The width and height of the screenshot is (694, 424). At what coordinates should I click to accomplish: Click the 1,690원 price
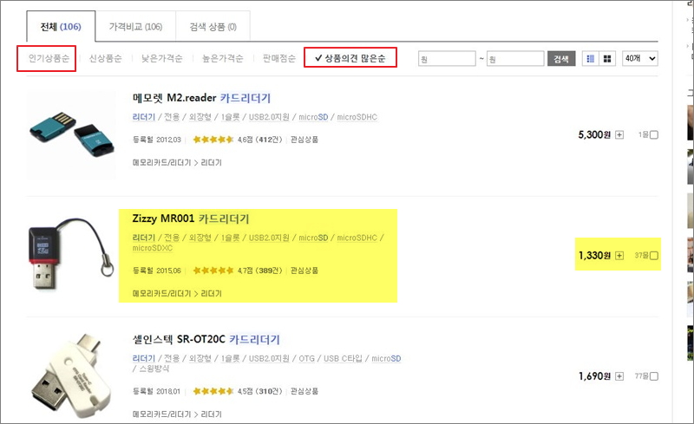point(594,376)
